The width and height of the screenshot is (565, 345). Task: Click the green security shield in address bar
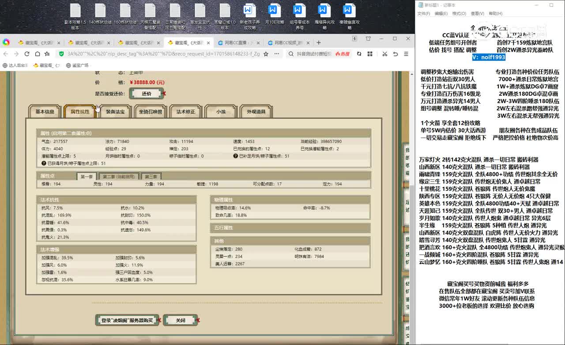point(62,54)
